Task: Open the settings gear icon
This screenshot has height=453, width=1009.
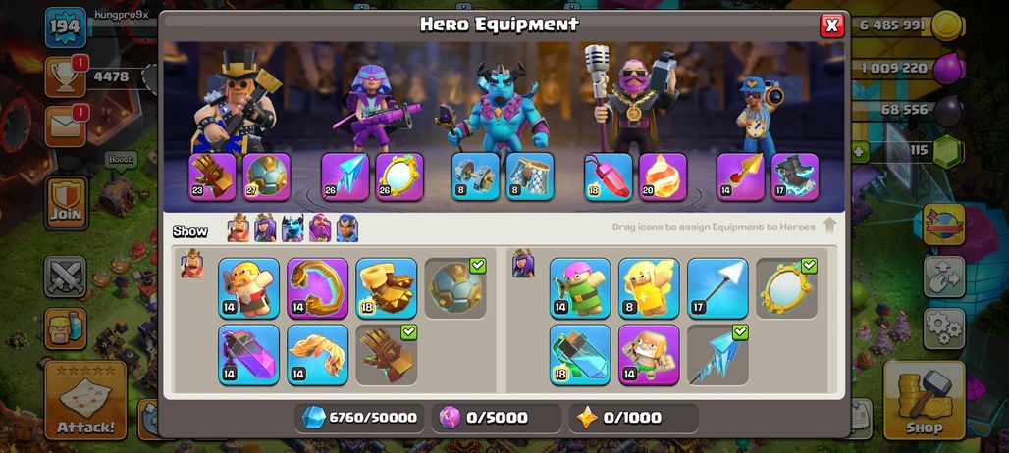Action: 944,328
